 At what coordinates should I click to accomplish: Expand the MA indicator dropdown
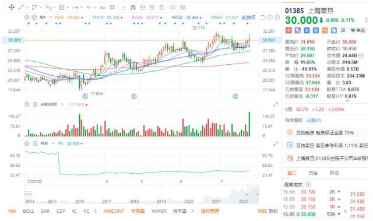51,17
